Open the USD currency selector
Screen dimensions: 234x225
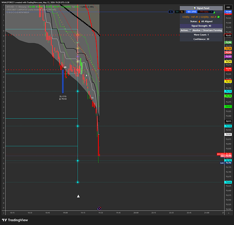coord(228,7)
